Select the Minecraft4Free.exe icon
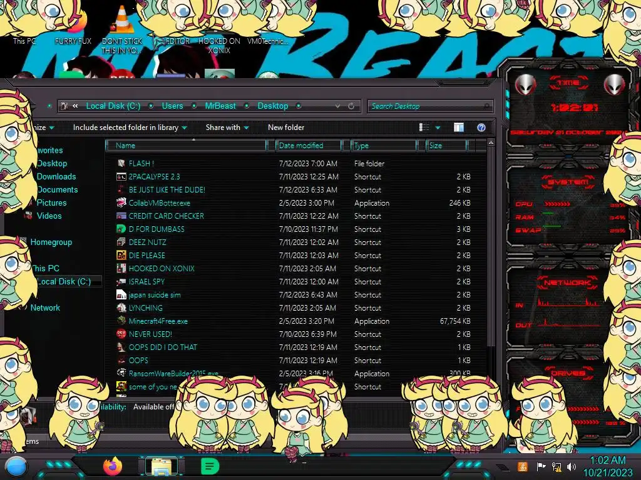This screenshot has width=641, height=480. pyautogui.click(x=121, y=321)
